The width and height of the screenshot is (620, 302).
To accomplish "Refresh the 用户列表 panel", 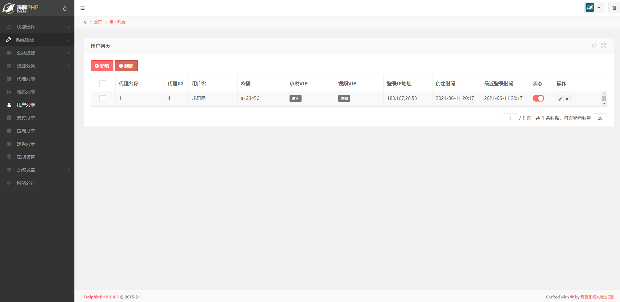I will [594, 46].
